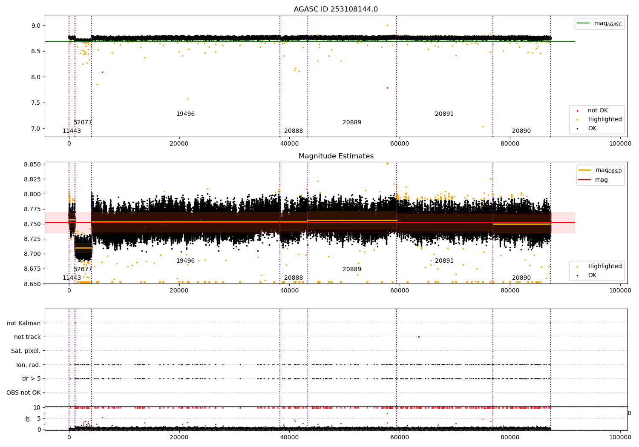Screen dimensions: 639x447
Task: Select obsid label 19496 in the top plot
Action: pyautogui.click(x=185, y=114)
